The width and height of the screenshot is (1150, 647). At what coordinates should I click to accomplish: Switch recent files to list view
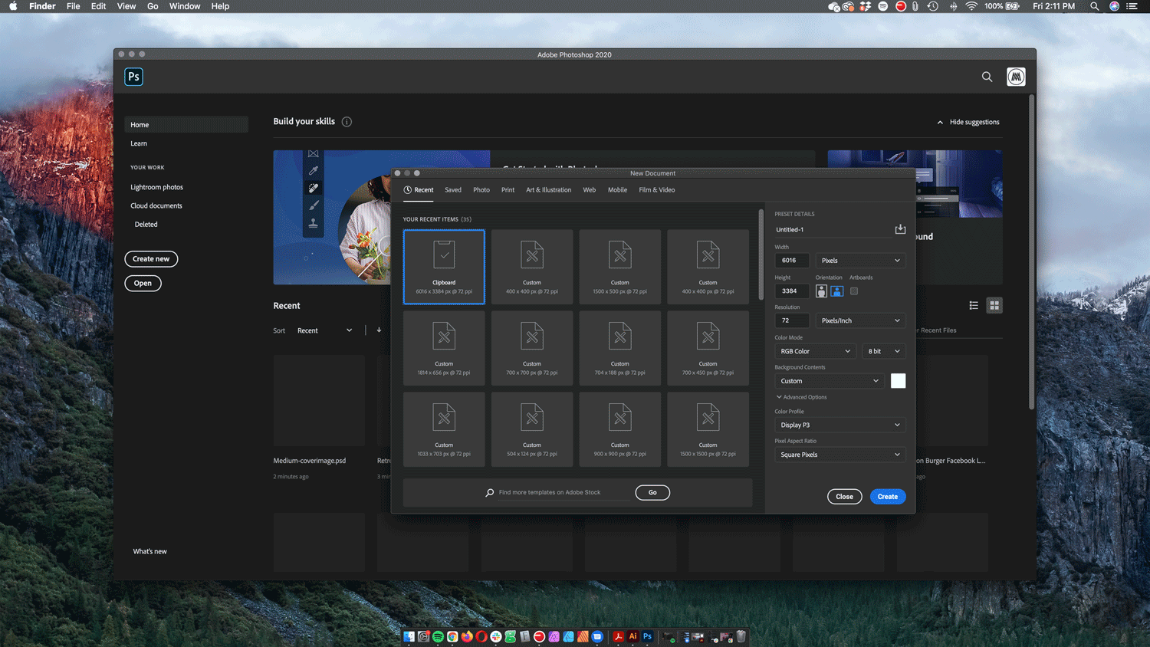tap(974, 305)
